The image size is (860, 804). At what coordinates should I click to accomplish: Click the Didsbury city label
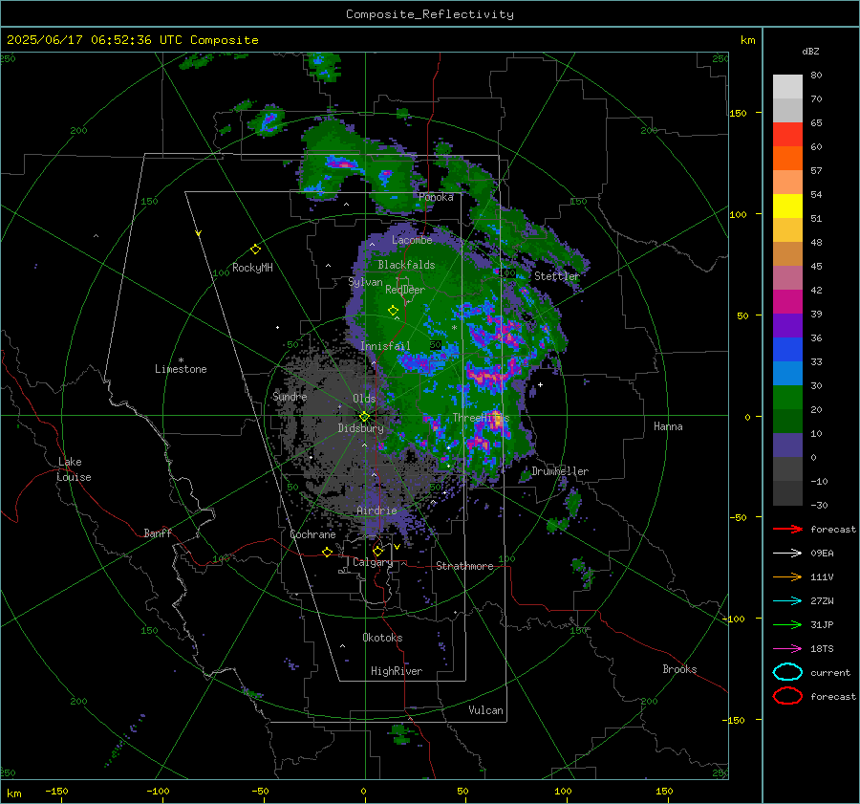(x=361, y=428)
